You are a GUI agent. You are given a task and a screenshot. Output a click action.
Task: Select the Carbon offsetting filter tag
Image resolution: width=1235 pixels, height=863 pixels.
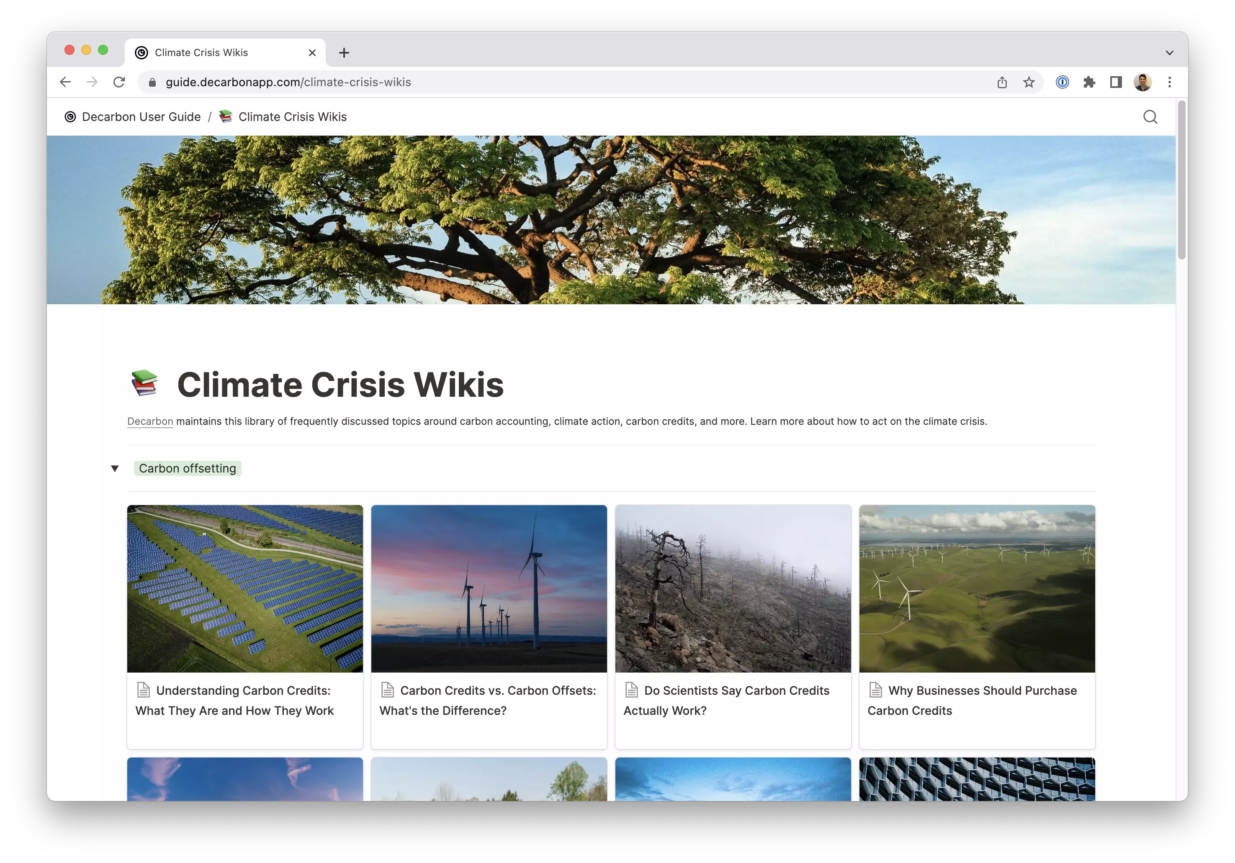[x=188, y=468]
